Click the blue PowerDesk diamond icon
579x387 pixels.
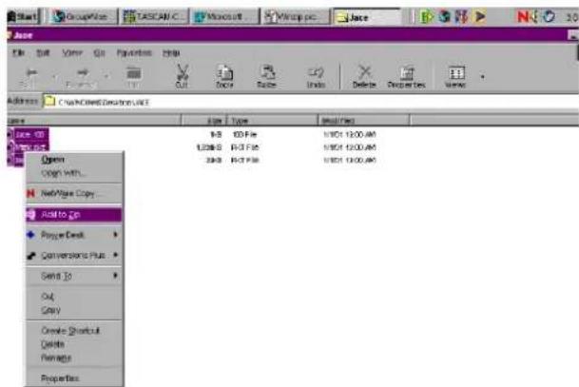click(31, 235)
